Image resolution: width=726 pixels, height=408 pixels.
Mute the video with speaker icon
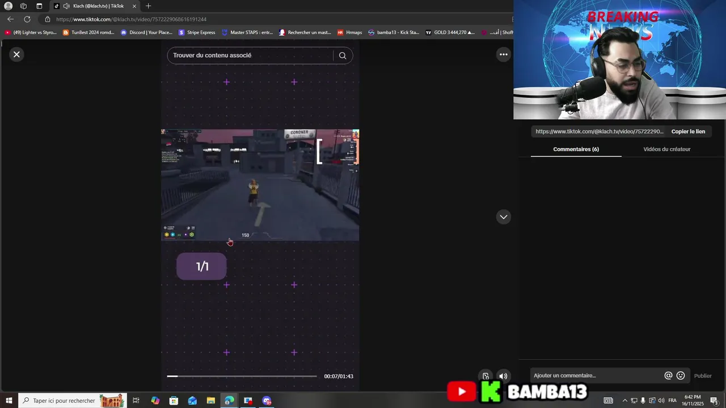click(x=503, y=376)
